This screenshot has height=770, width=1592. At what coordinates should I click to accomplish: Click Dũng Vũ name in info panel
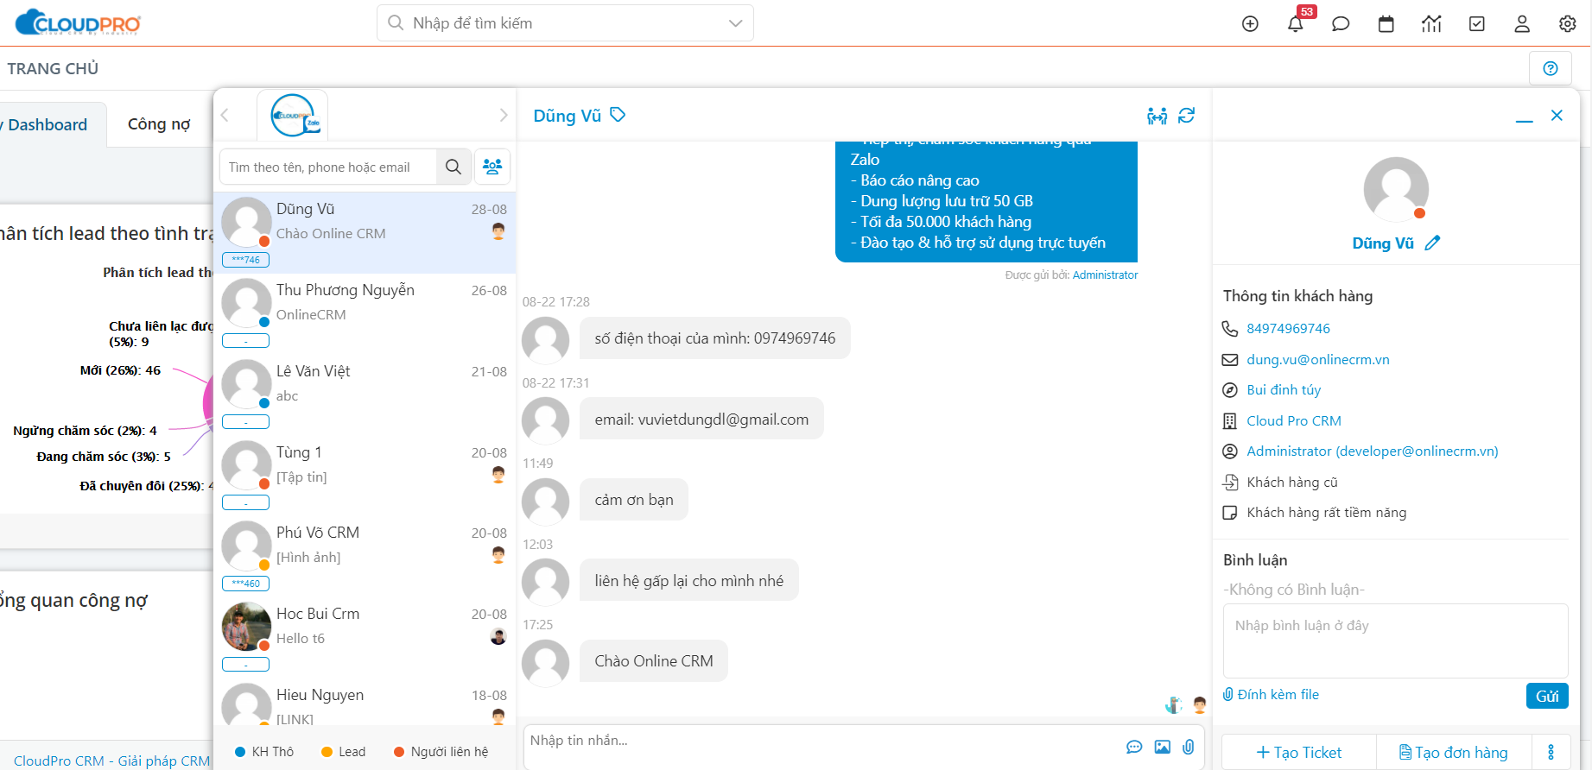(1383, 243)
